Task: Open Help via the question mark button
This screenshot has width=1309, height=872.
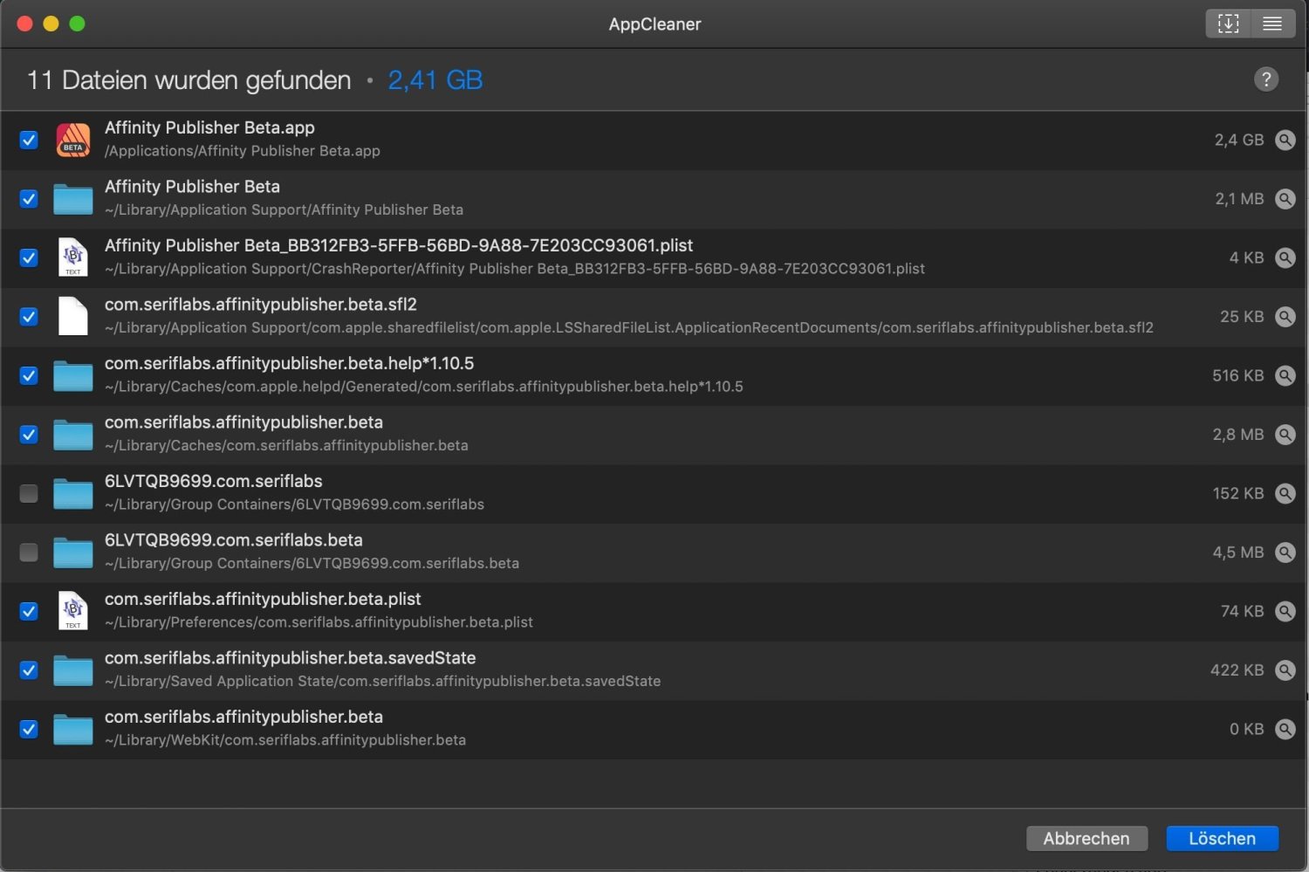Action: (x=1266, y=79)
